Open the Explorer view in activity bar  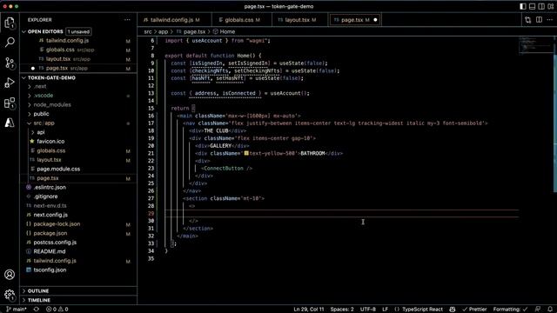10,23
